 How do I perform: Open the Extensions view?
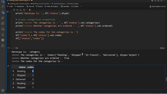tap(3, 23)
